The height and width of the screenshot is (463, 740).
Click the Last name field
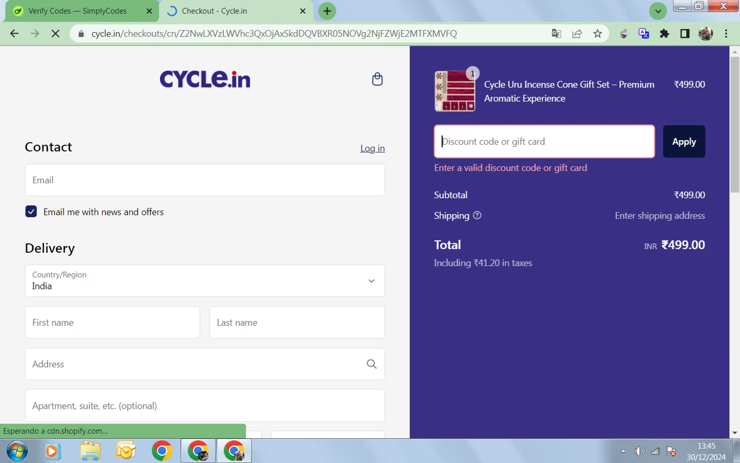pyautogui.click(x=297, y=322)
